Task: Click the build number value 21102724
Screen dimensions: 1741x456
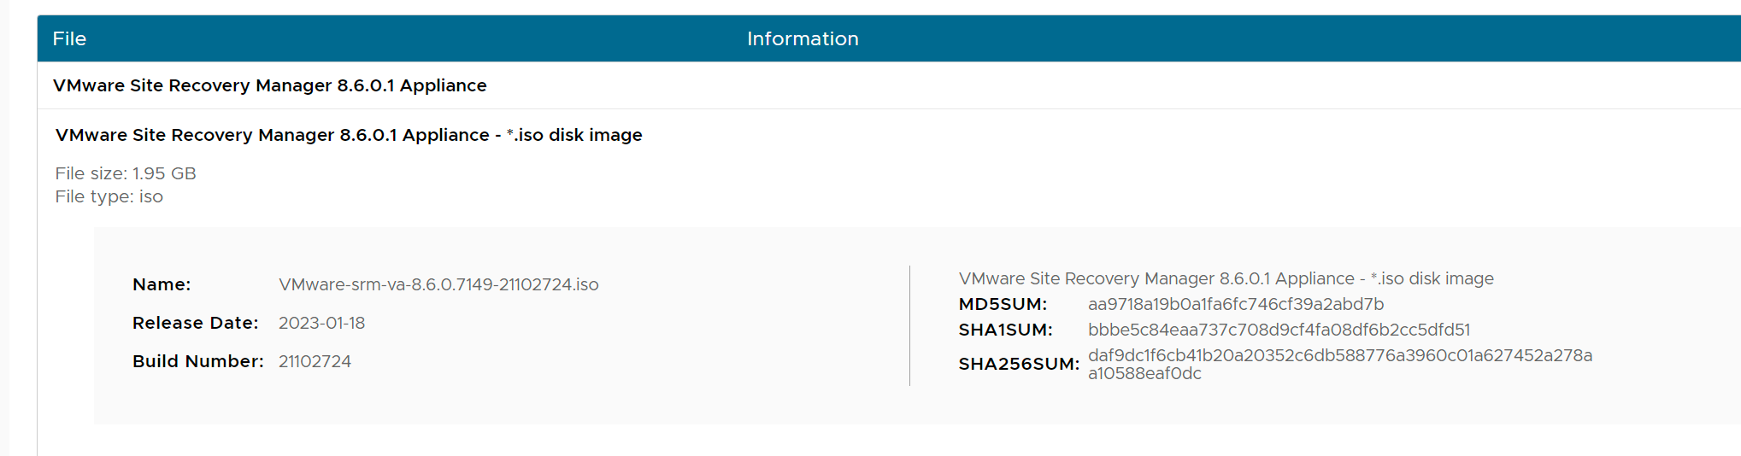Action: point(315,361)
